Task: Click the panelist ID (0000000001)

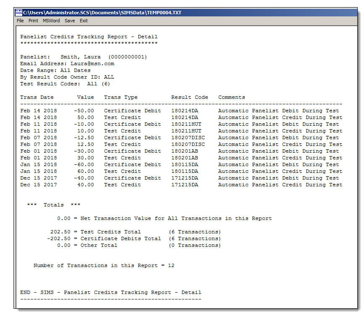Action: (x=128, y=57)
